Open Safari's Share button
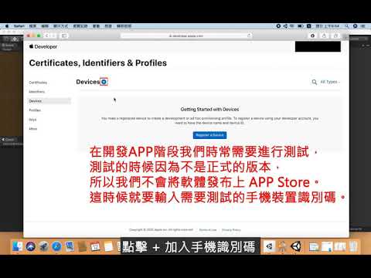Image resolution: width=371 pixels, height=278 pixels. pyautogui.click(x=324, y=36)
